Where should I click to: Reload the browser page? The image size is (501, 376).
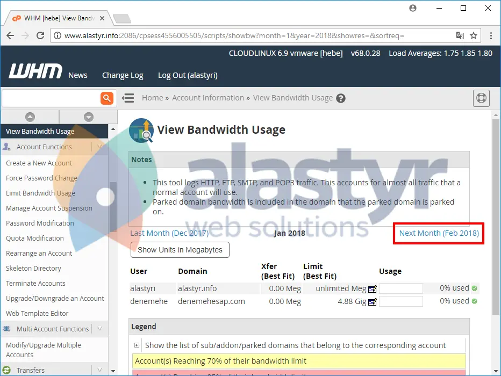point(40,35)
